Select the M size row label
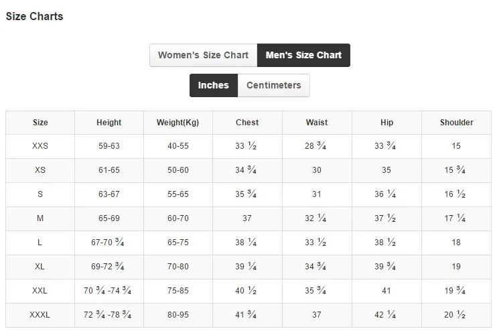The height and width of the screenshot is (331, 499). (x=40, y=218)
